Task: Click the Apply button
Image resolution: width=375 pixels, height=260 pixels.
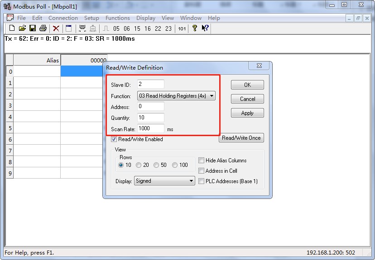Action: [x=247, y=113]
